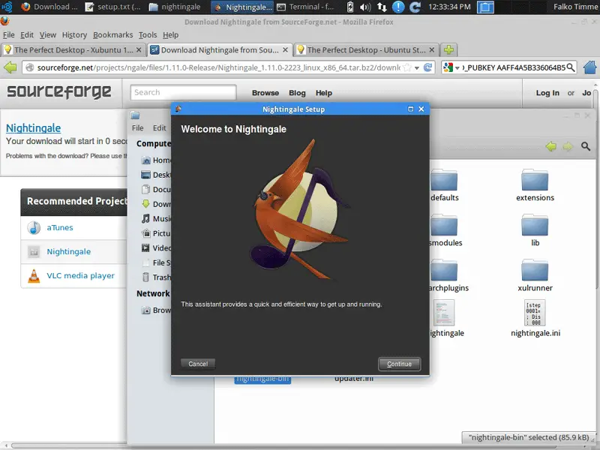This screenshot has width=600, height=450.
Task: Click the file manager back arrow
Action: (551, 146)
